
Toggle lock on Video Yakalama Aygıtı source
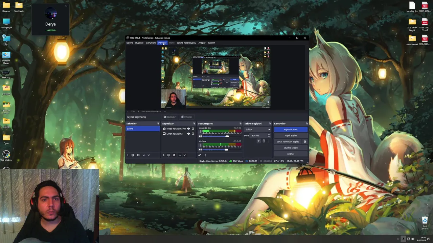point(193,129)
